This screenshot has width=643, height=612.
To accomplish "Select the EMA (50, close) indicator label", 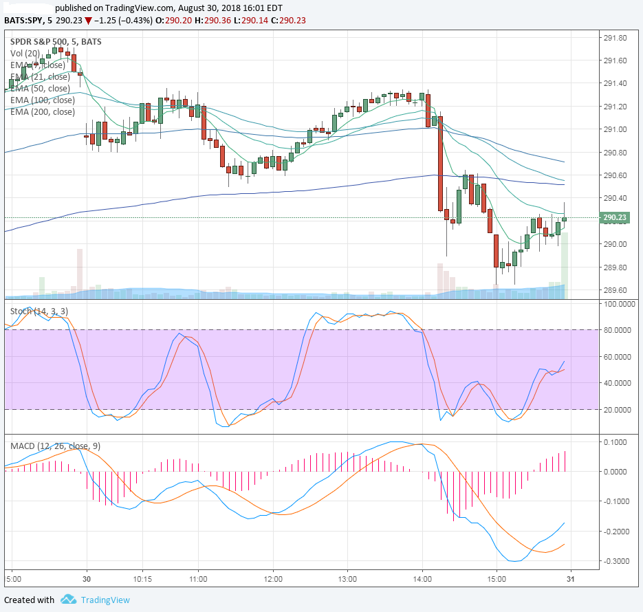I will [40, 89].
